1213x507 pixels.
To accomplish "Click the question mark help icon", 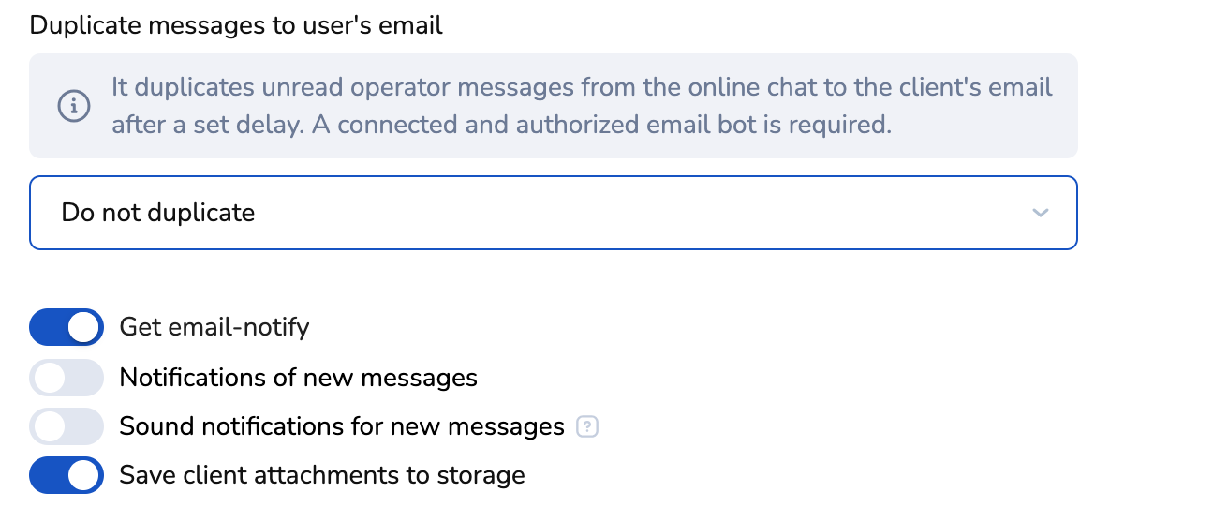I will [587, 427].
